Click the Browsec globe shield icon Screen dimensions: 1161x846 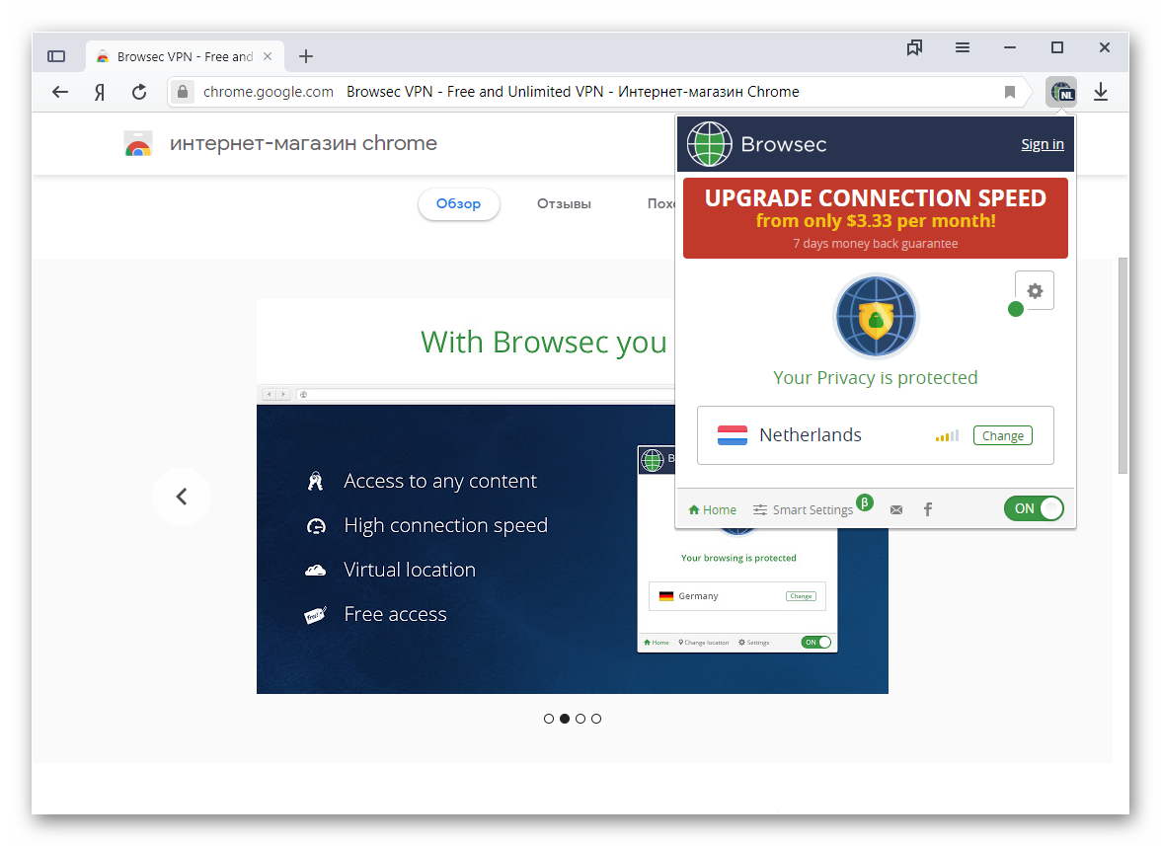(876, 317)
